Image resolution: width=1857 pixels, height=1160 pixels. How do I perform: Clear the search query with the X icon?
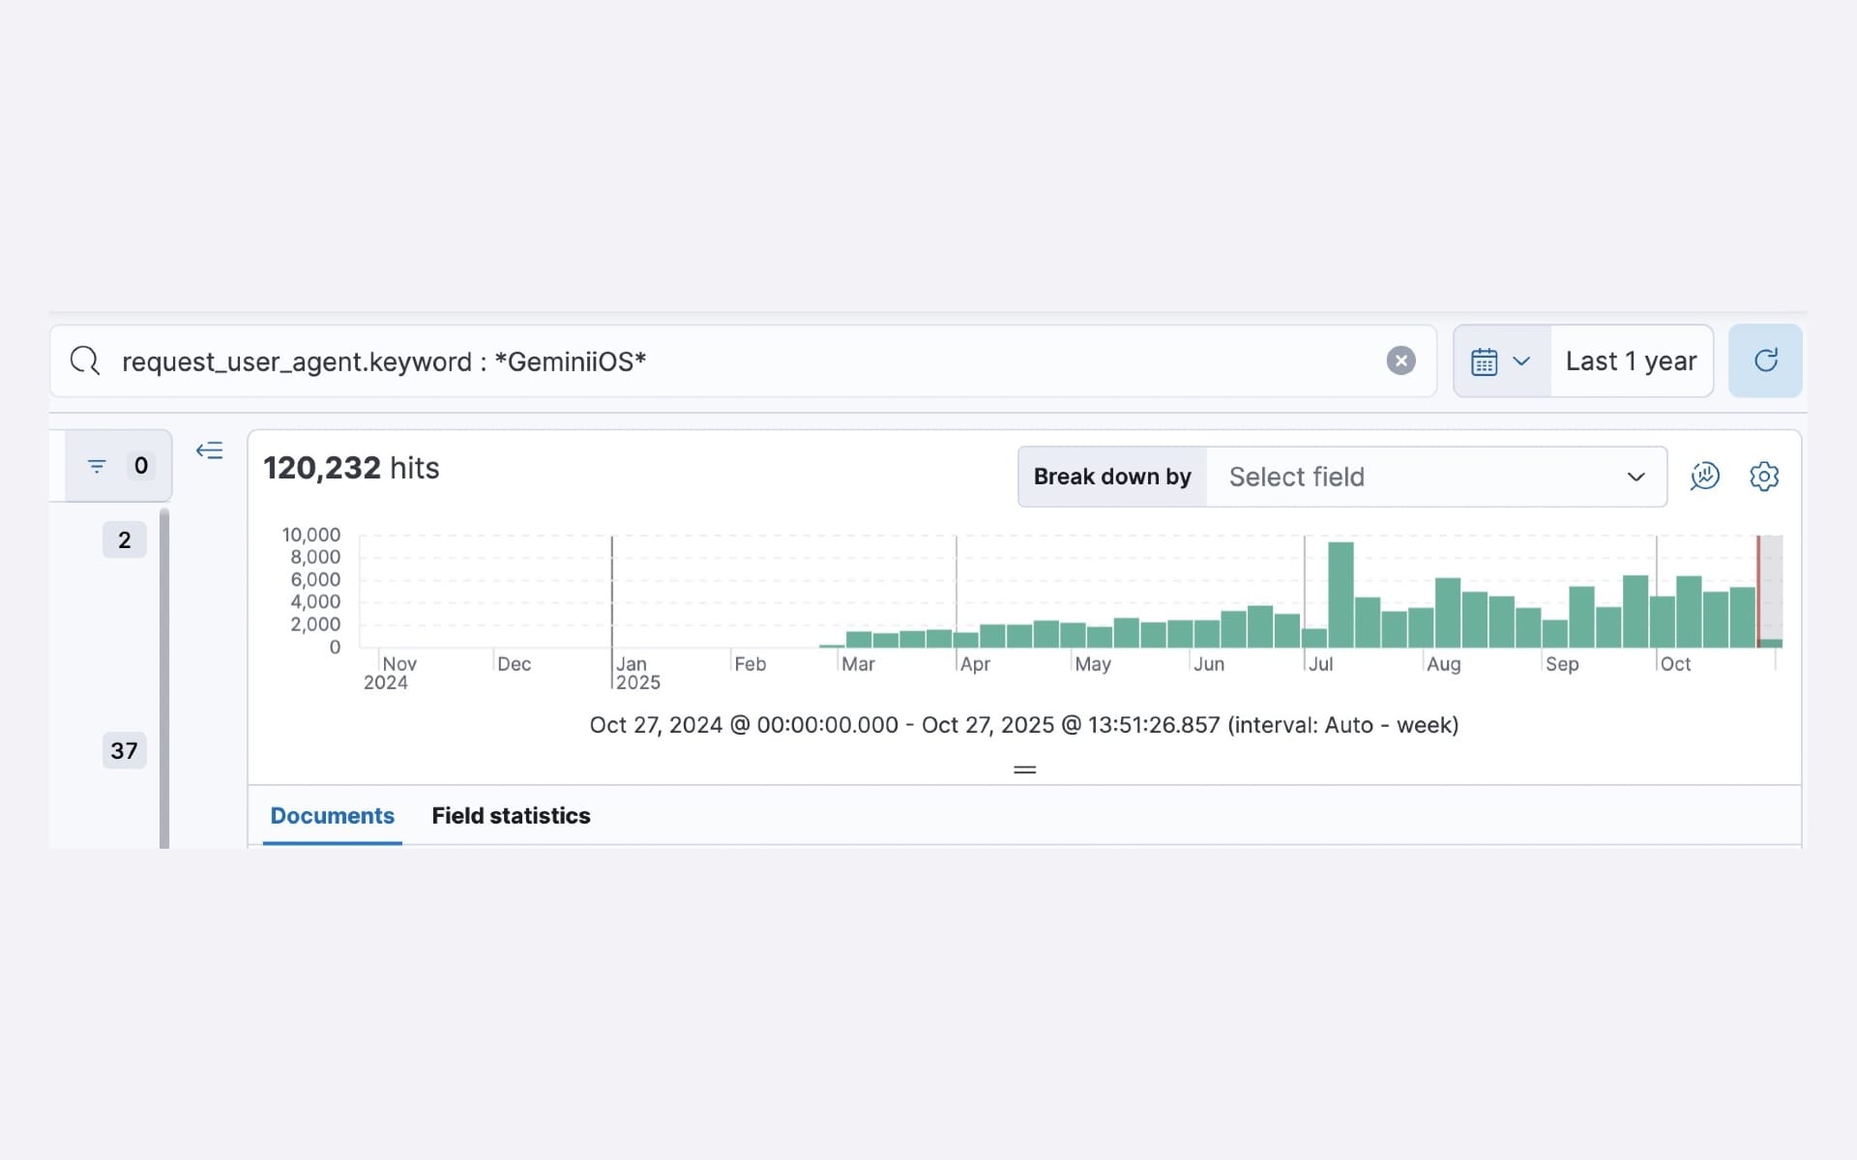(1401, 361)
